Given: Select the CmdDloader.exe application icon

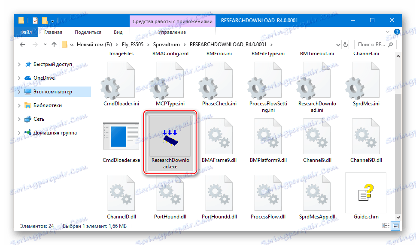Looking at the screenshot, I should [121, 136].
